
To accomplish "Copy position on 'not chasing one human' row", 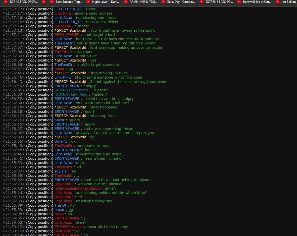I will (x=40, y=18).
